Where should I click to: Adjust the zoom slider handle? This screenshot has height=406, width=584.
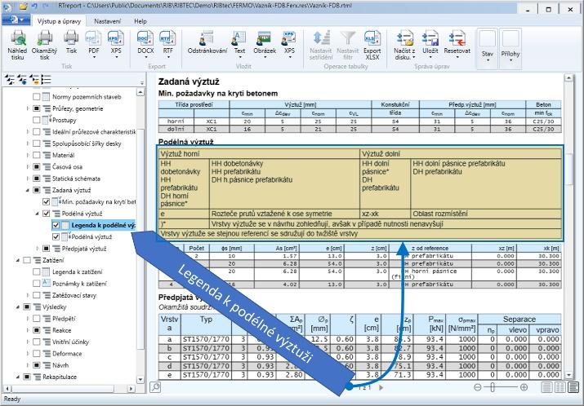pyautogui.click(x=493, y=387)
